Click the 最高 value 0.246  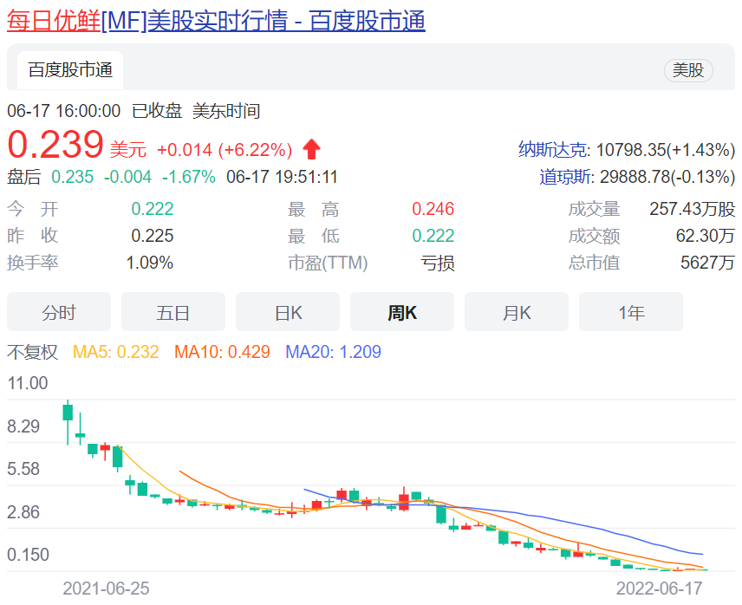pos(433,209)
